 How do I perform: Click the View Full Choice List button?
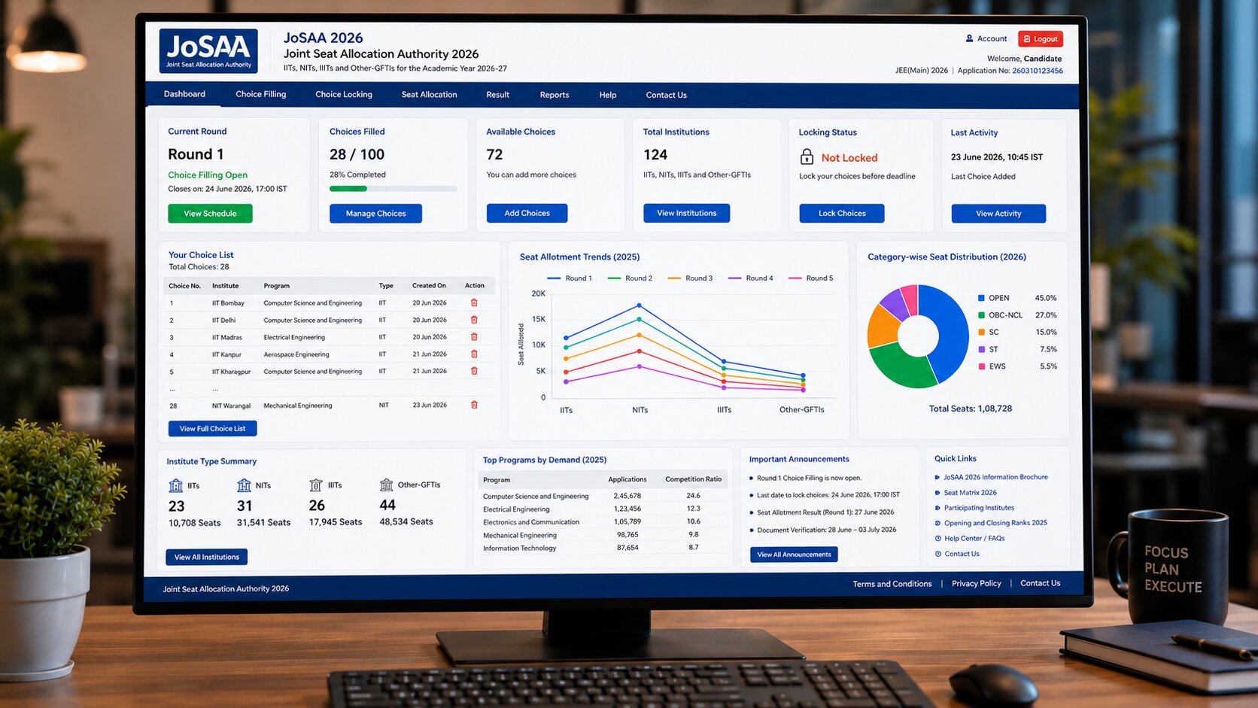tap(212, 428)
